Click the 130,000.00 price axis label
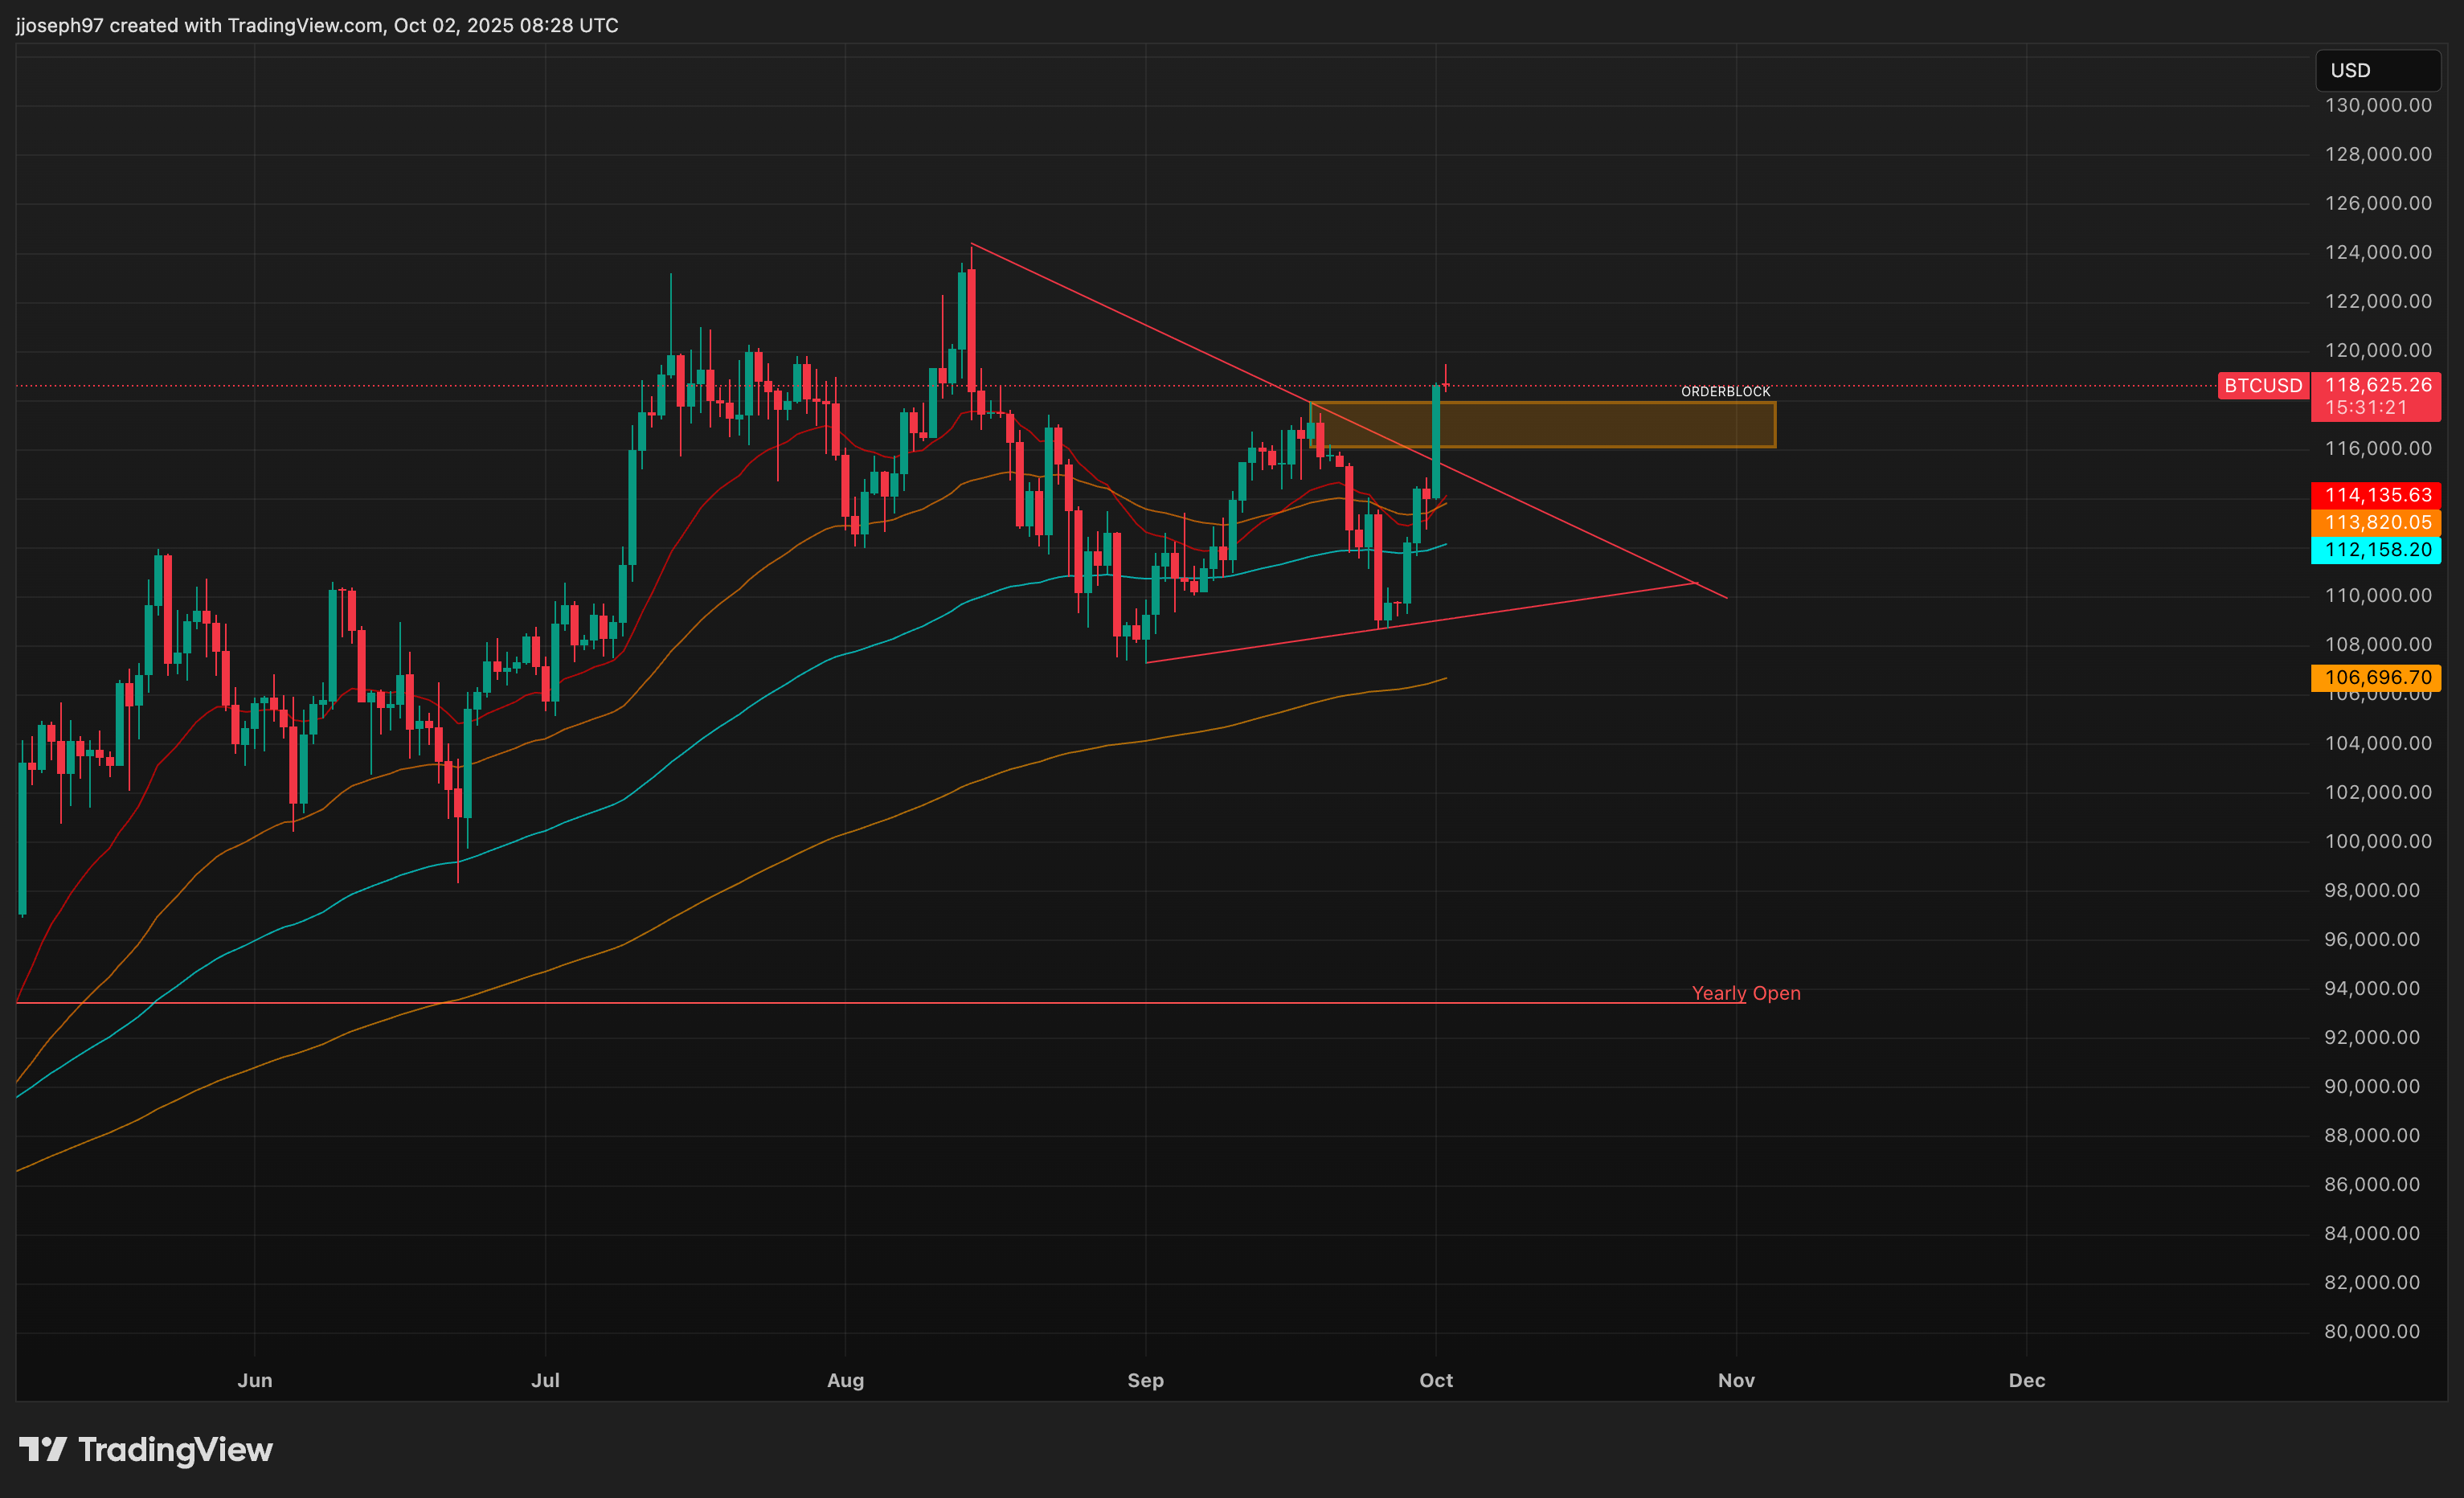 point(2377,105)
